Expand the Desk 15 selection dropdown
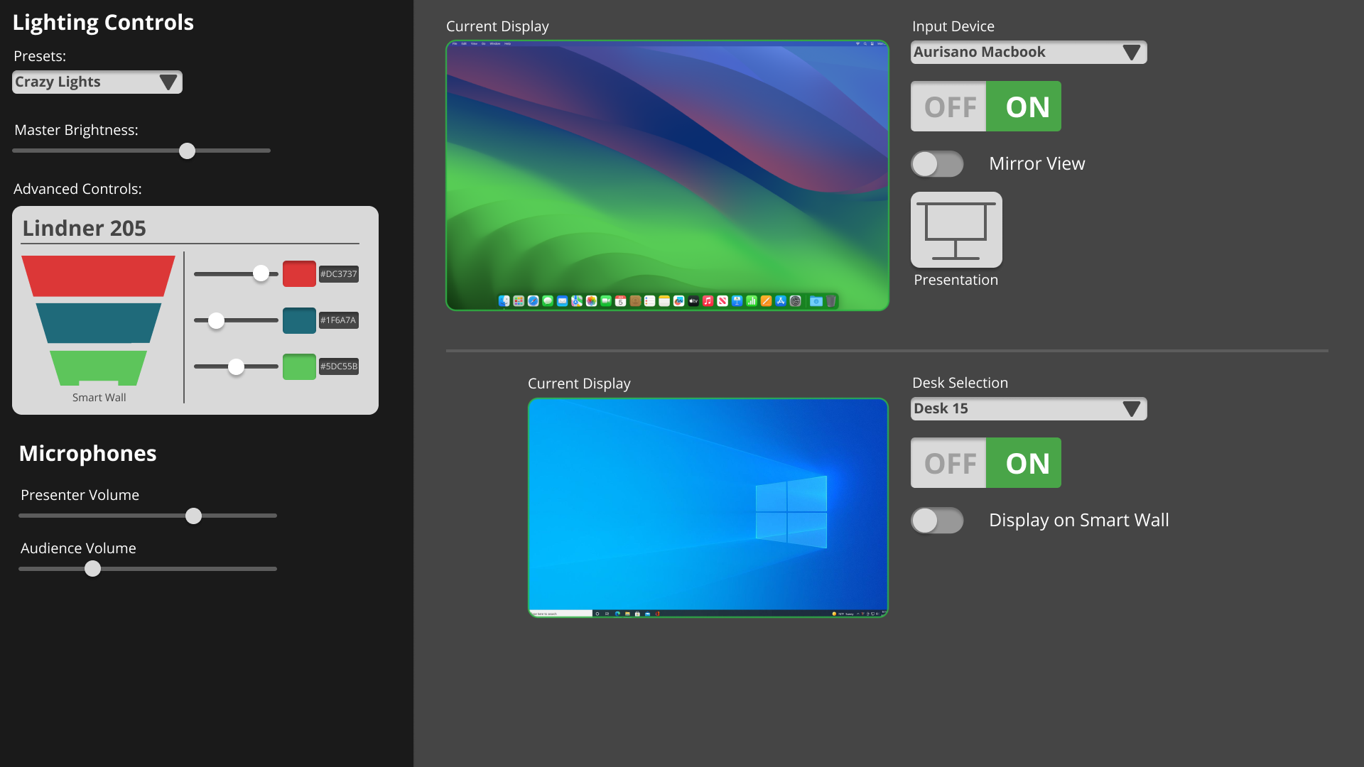This screenshot has width=1364, height=767. point(1029,409)
